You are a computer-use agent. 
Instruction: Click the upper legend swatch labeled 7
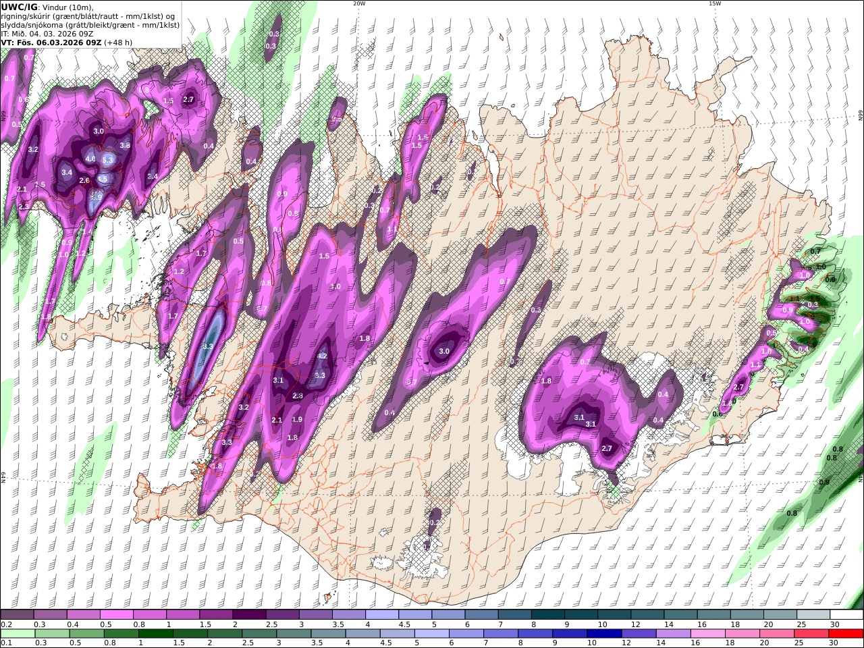coord(515,615)
